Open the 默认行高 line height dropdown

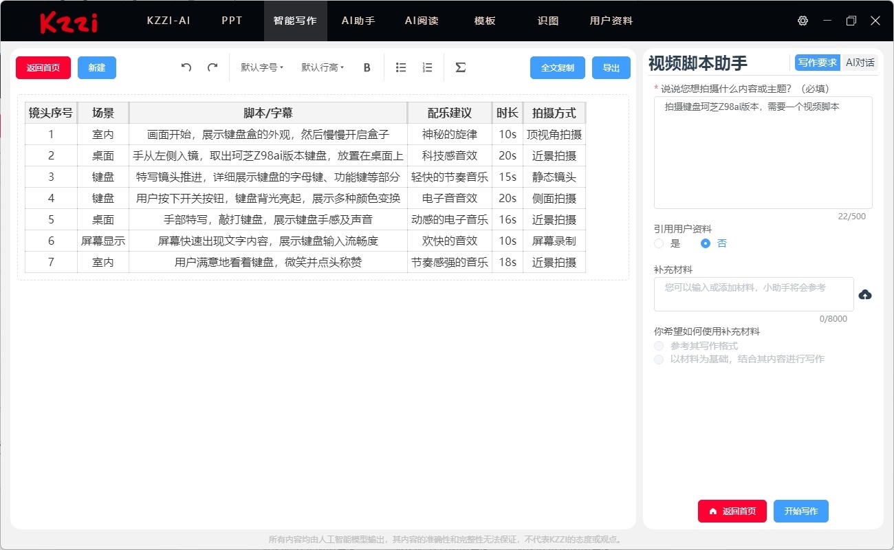tap(323, 67)
